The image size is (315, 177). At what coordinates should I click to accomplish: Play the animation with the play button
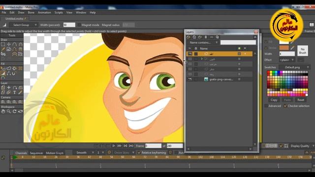[x=114, y=146]
